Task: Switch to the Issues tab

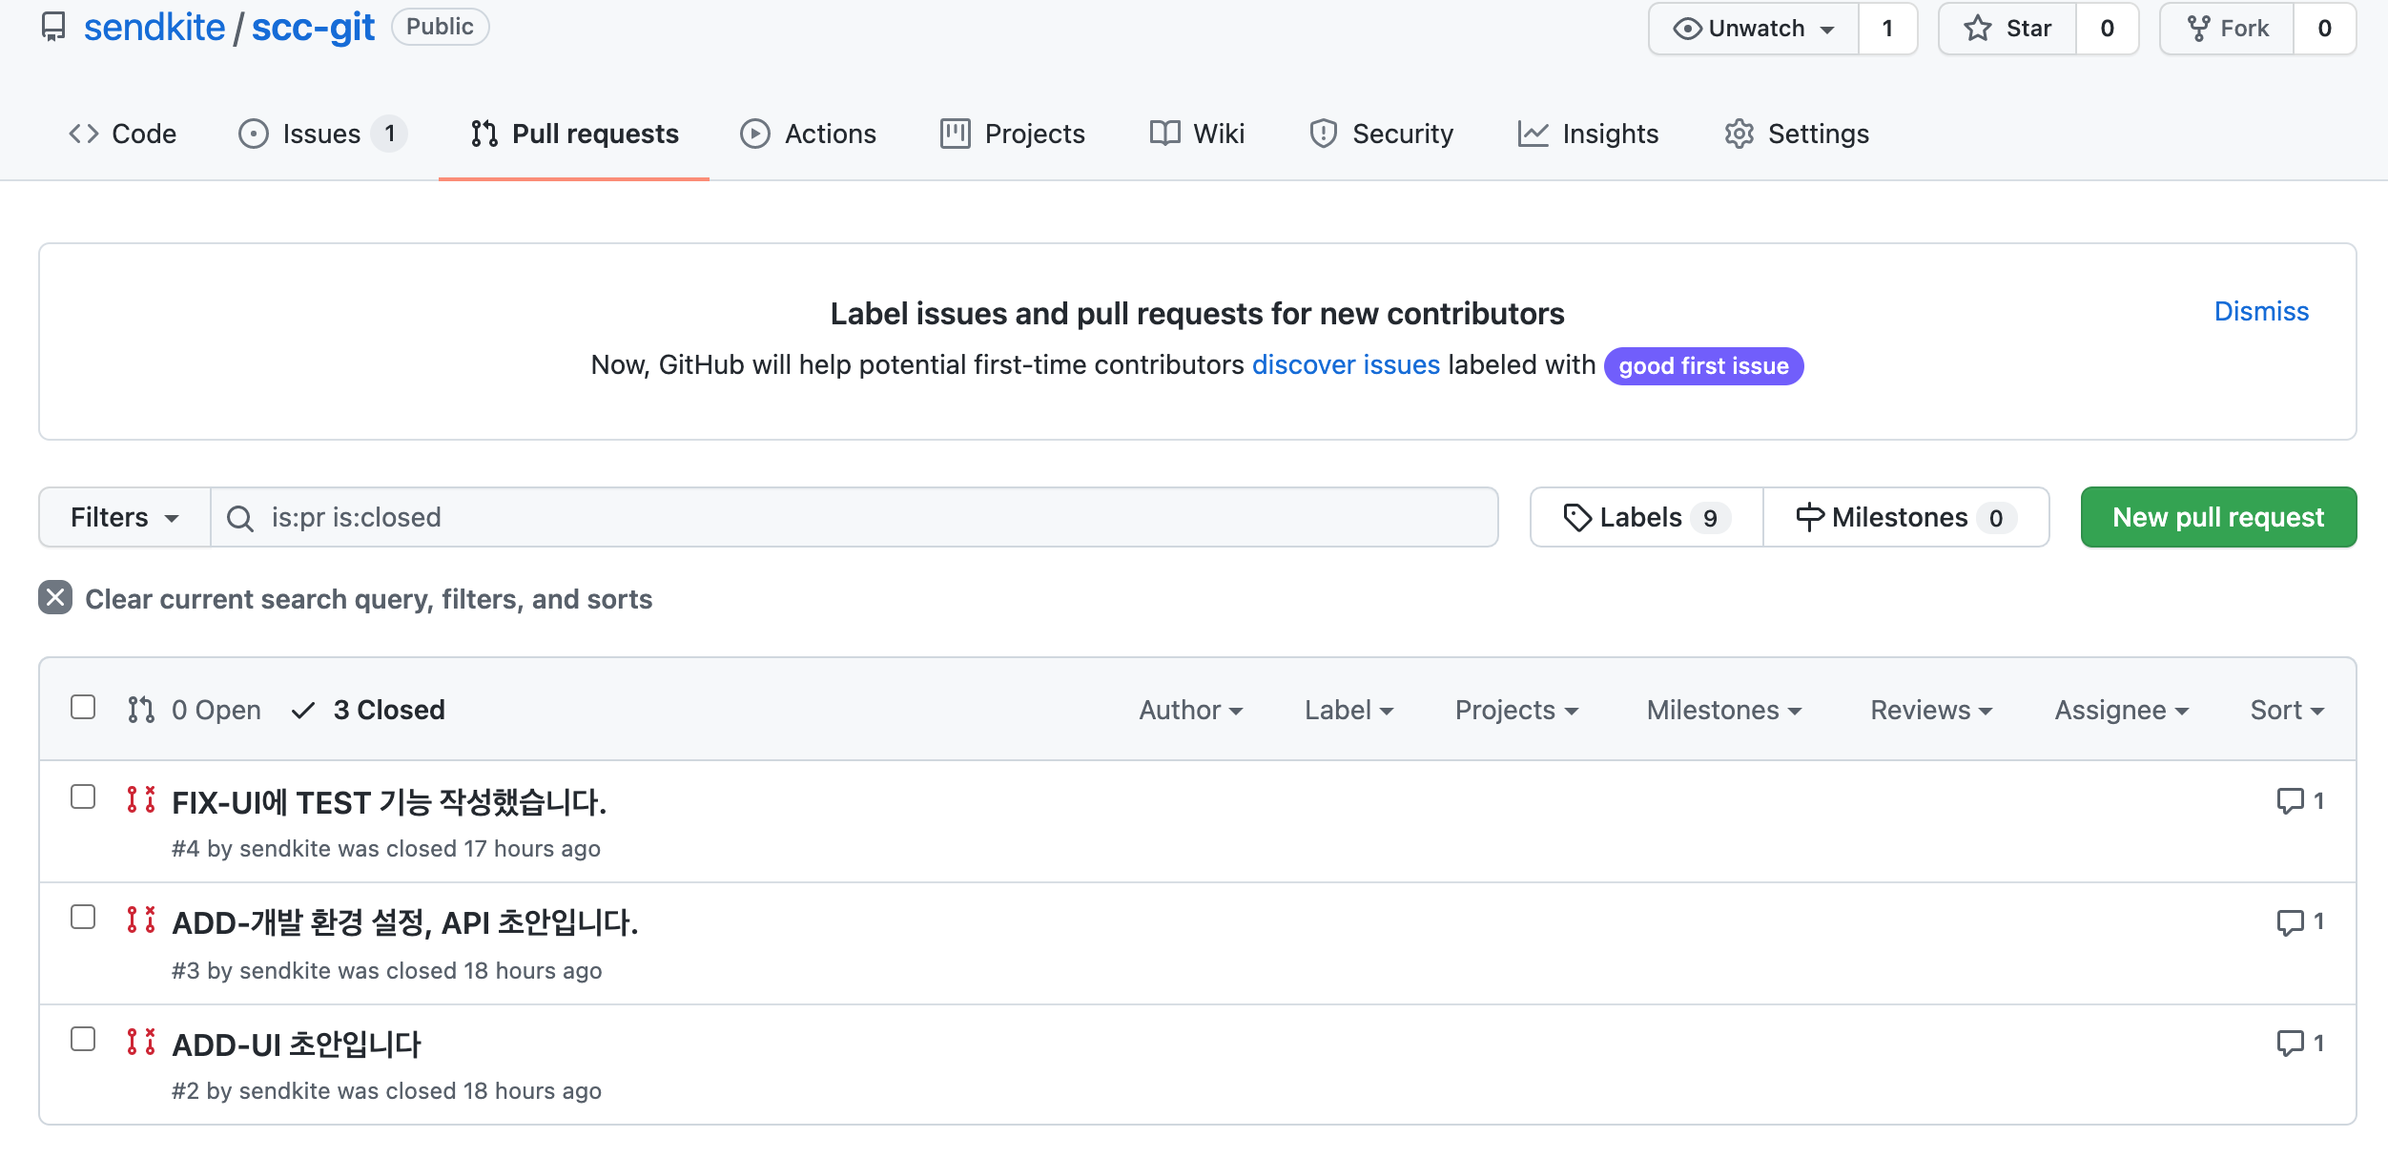Action: [321, 134]
